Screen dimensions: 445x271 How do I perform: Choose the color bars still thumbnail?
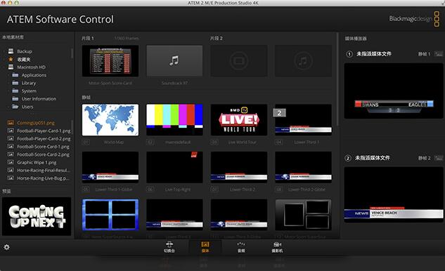click(x=174, y=119)
